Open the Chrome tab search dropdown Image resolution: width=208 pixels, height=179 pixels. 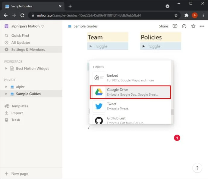coord(167,6)
